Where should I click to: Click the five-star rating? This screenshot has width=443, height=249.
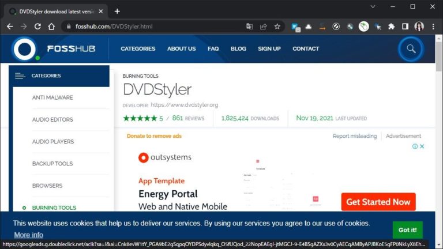click(140, 118)
